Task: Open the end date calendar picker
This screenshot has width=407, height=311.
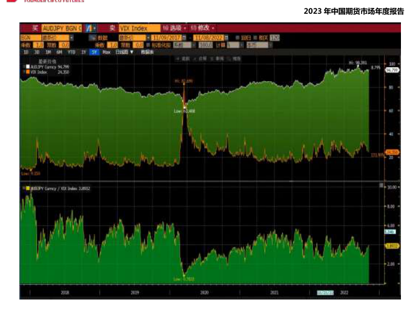Action: tap(226, 38)
